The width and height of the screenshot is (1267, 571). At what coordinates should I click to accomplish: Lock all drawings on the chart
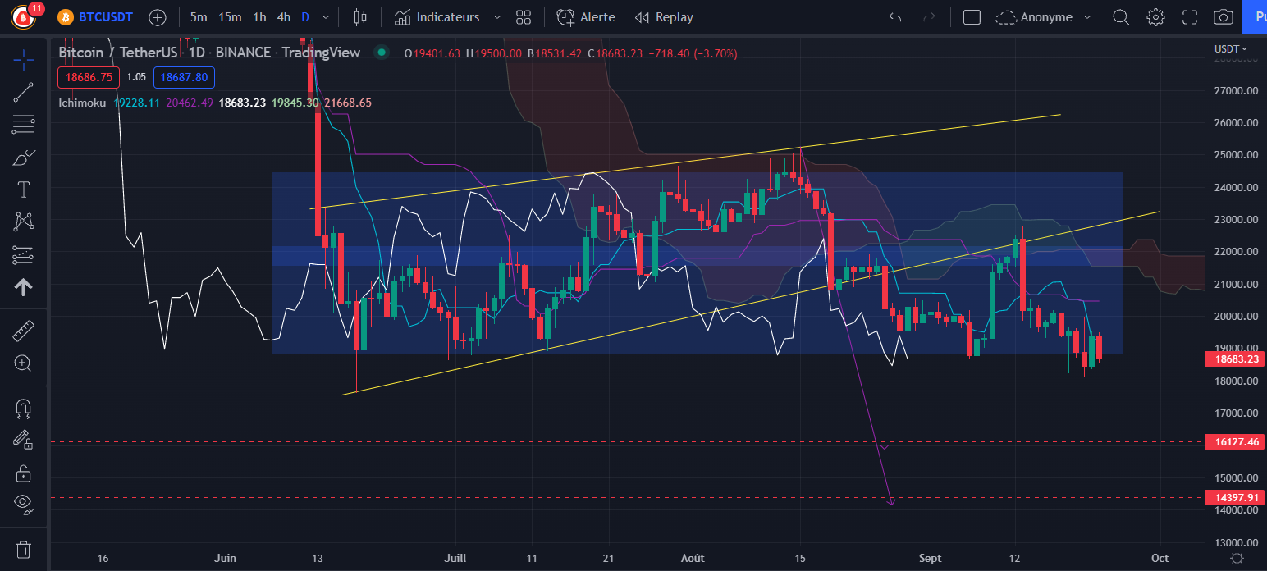point(23,473)
